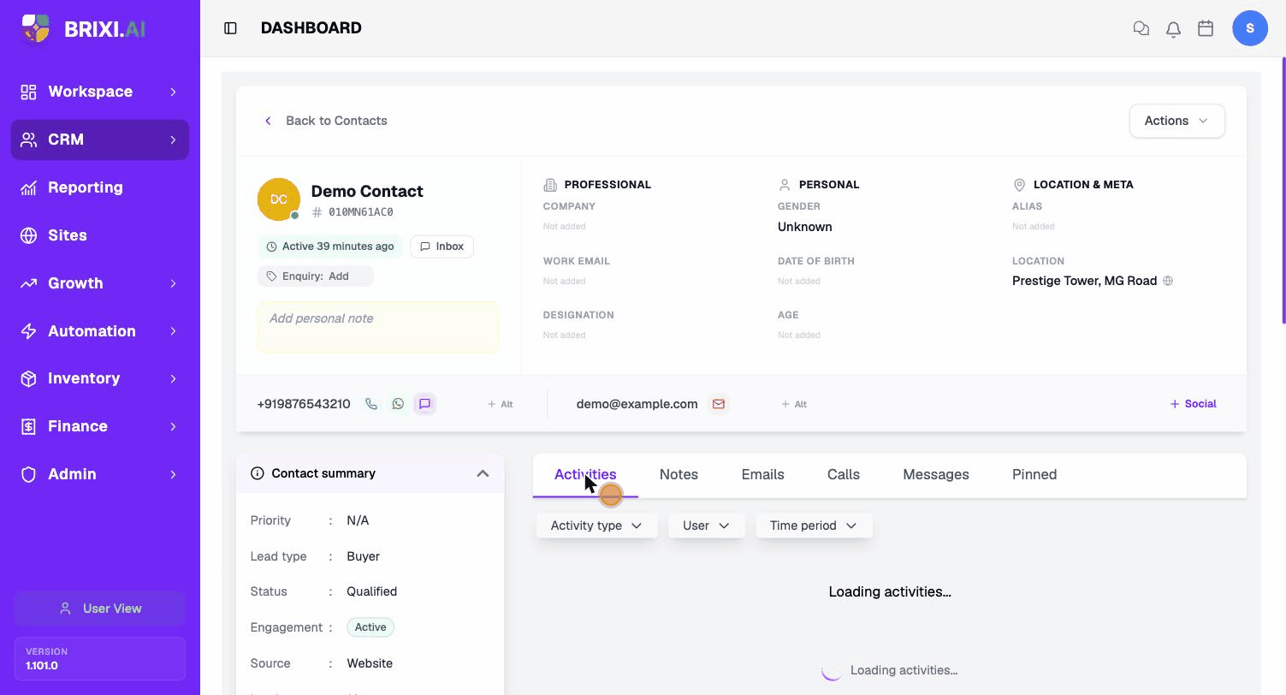
Task: Click the Admin shield icon
Action: (28, 474)
